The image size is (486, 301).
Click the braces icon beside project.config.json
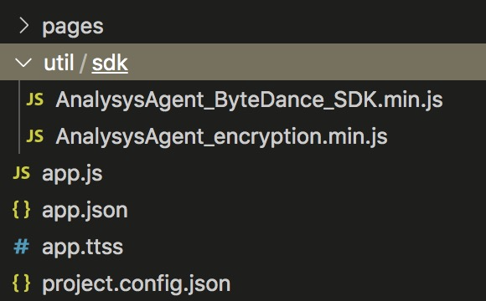tap(22, 283)
